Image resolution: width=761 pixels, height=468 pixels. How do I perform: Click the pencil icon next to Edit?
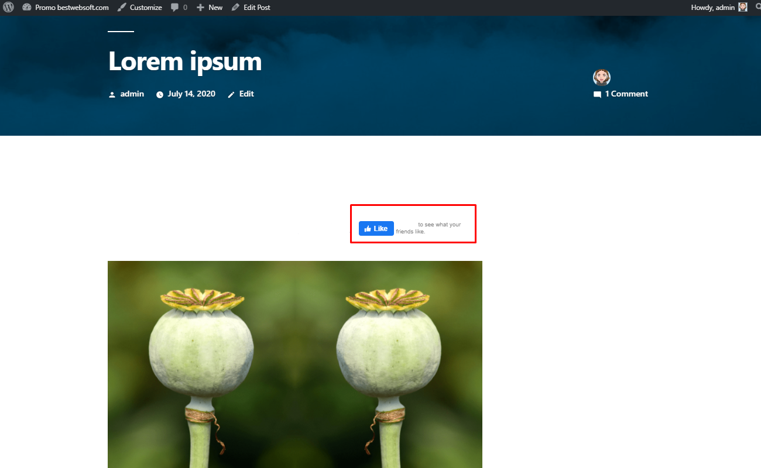(231, 94)
